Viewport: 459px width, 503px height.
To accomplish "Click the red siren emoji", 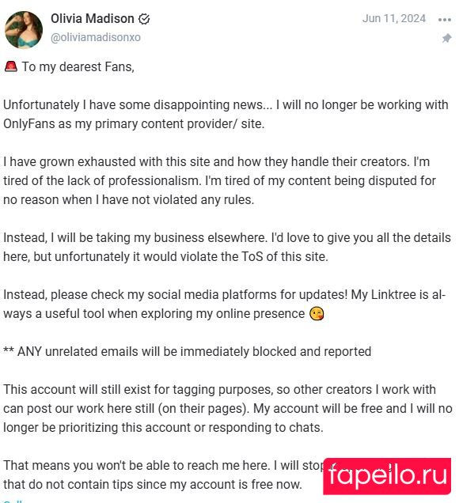I will coord(11,66).
